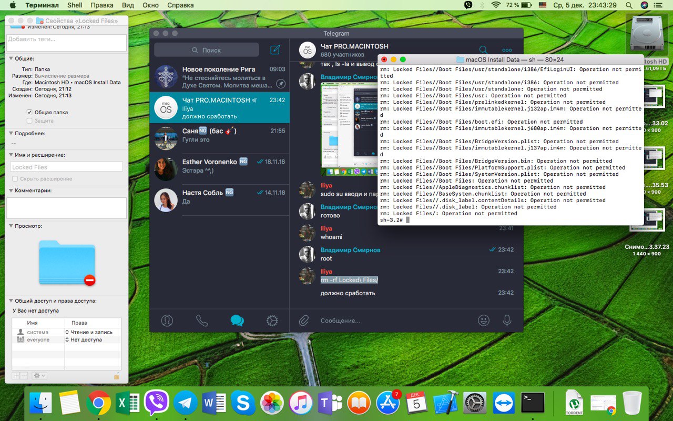Screen dimensions: 673x421
Task: Open the Правка menu
Action: click(102, 5)
